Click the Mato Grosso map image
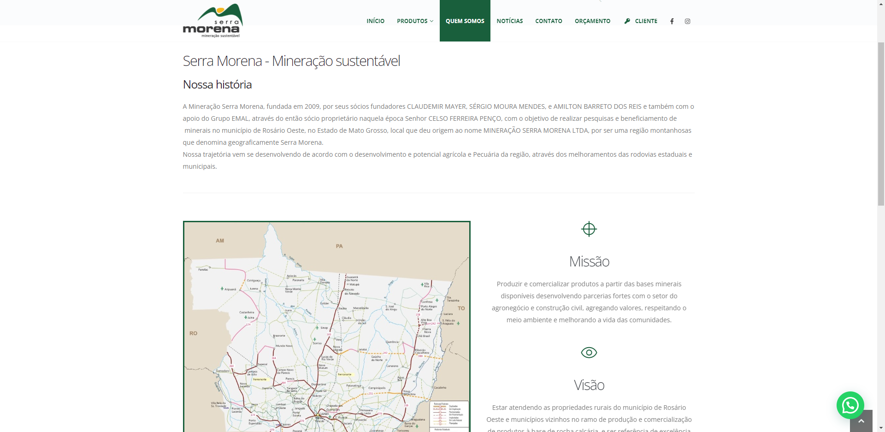Image resolution: width=885 pixels, height=432 pixels. coord(327,327)
